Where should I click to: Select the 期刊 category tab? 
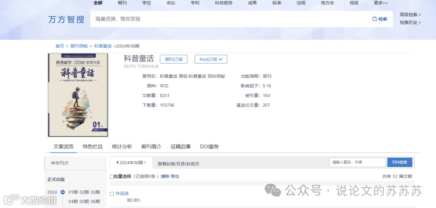point(122,3)
